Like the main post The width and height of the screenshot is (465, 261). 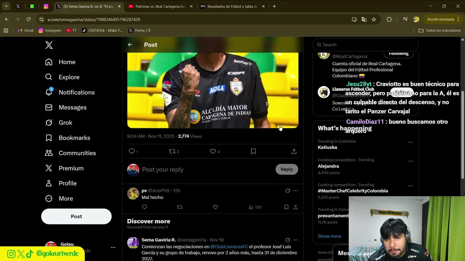213,151
